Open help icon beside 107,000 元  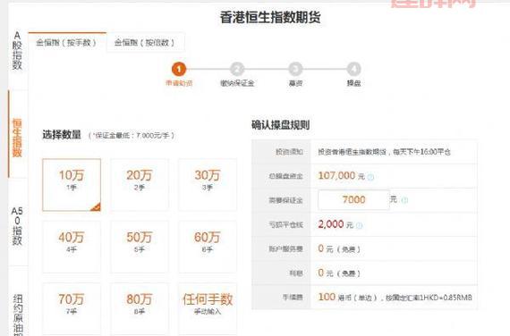tap(370, 177)
